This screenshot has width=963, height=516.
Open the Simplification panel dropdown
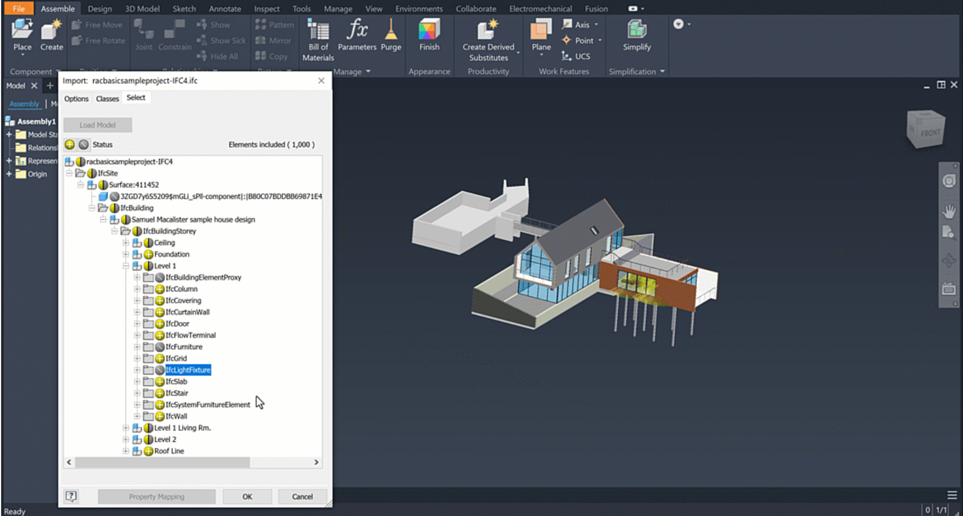[636, 72]
